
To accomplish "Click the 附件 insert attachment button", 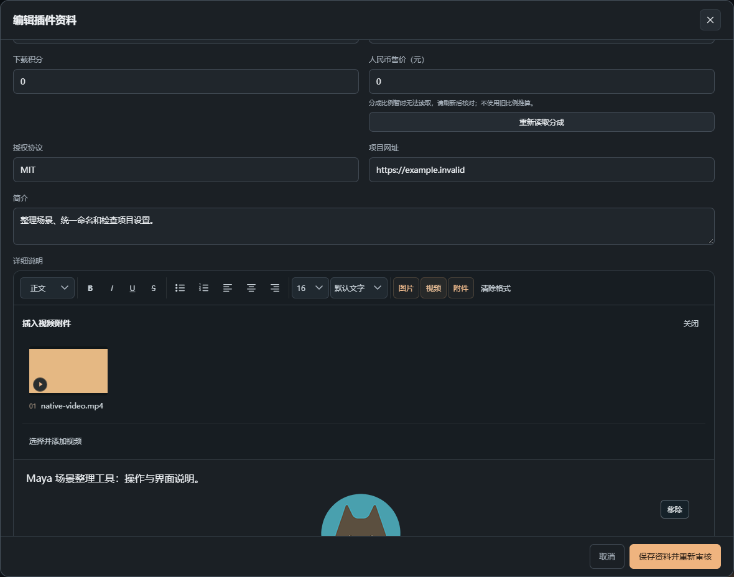I will point(461,288).
